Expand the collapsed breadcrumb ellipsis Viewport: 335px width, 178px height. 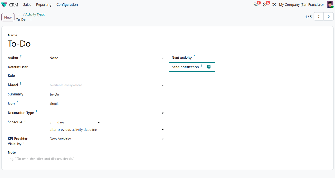[x=19, y=15]
